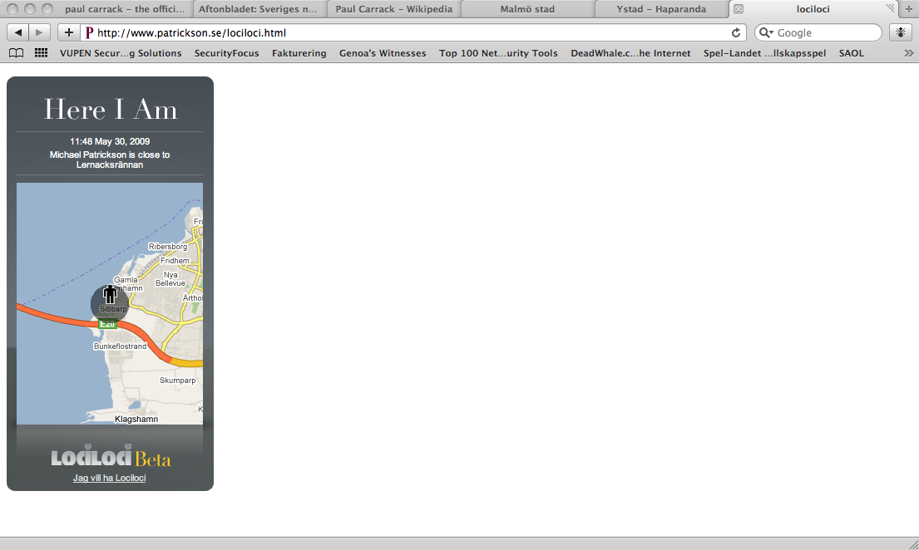This screenshot has width=919, height=550.
Task: Click the Nya Bellevue label on the map
Action: coord(170,279)
